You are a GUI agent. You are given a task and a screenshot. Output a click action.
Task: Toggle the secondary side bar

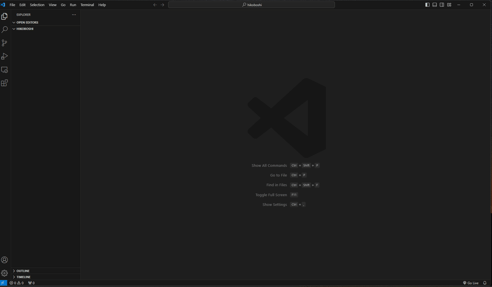pyautogui.click(x=442, y=5)
